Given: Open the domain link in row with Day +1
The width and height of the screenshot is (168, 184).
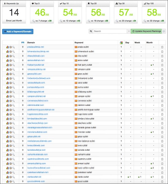Looking at the screenshot, I should [34, 177].
